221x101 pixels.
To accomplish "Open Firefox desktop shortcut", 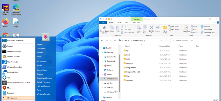I will tap(5, 23).
